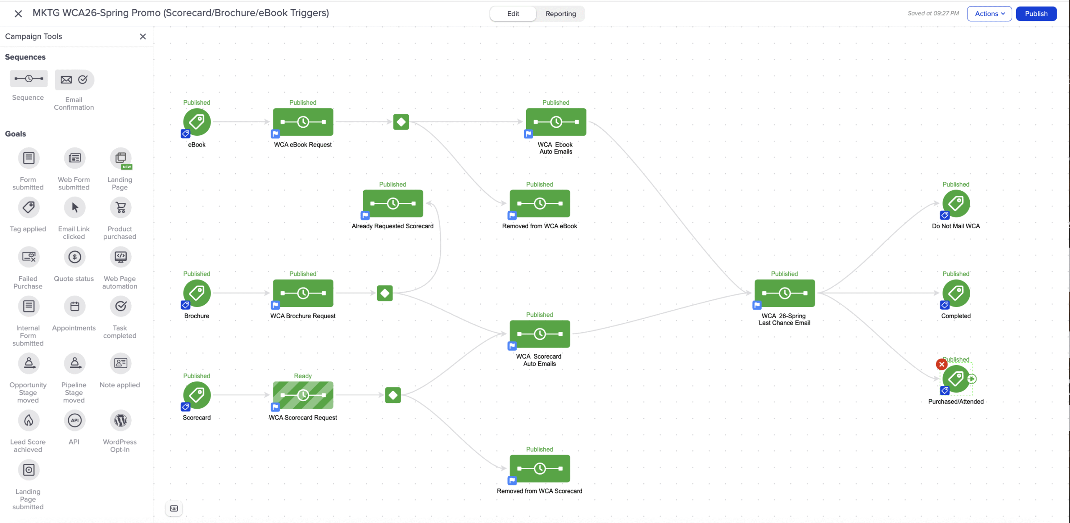This screenshot has width=1070, height=523.
Task: Click the Appointments goal icon
Action: tap(74, 306)
